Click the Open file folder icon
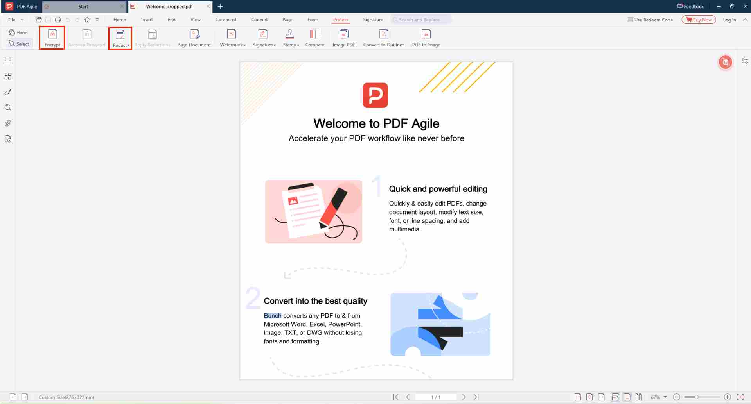751x404 pixels. pyautogui.click(x=38, y=20)
